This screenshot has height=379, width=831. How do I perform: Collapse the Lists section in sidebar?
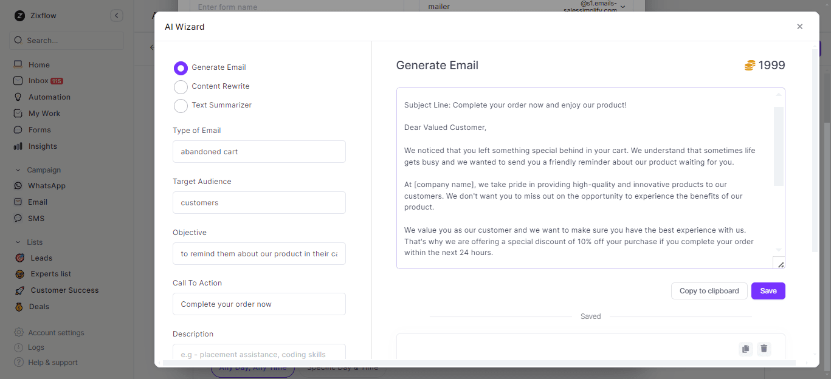coord(18,242)
